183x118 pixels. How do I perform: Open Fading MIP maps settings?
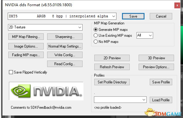pyautogui.click(x=26, y=55)
